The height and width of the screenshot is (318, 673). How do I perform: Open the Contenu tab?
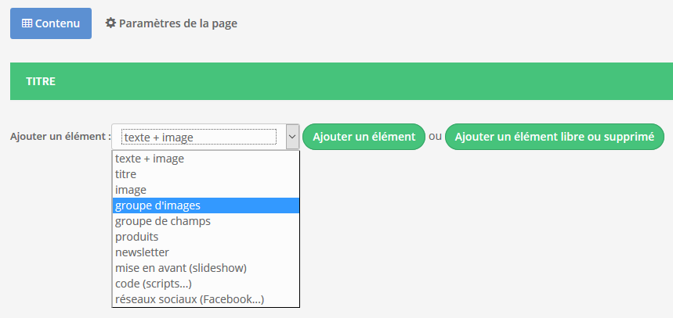[51, 23]
